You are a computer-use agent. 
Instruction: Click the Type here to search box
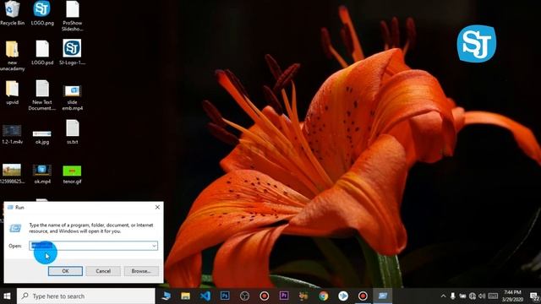[x=86, y=296]
